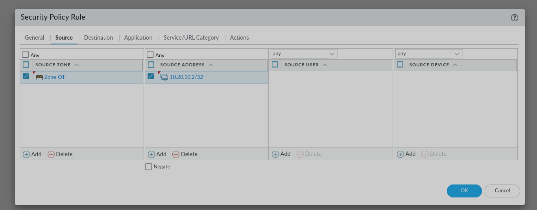Click the Add label under Source Device

click(410, 154)
